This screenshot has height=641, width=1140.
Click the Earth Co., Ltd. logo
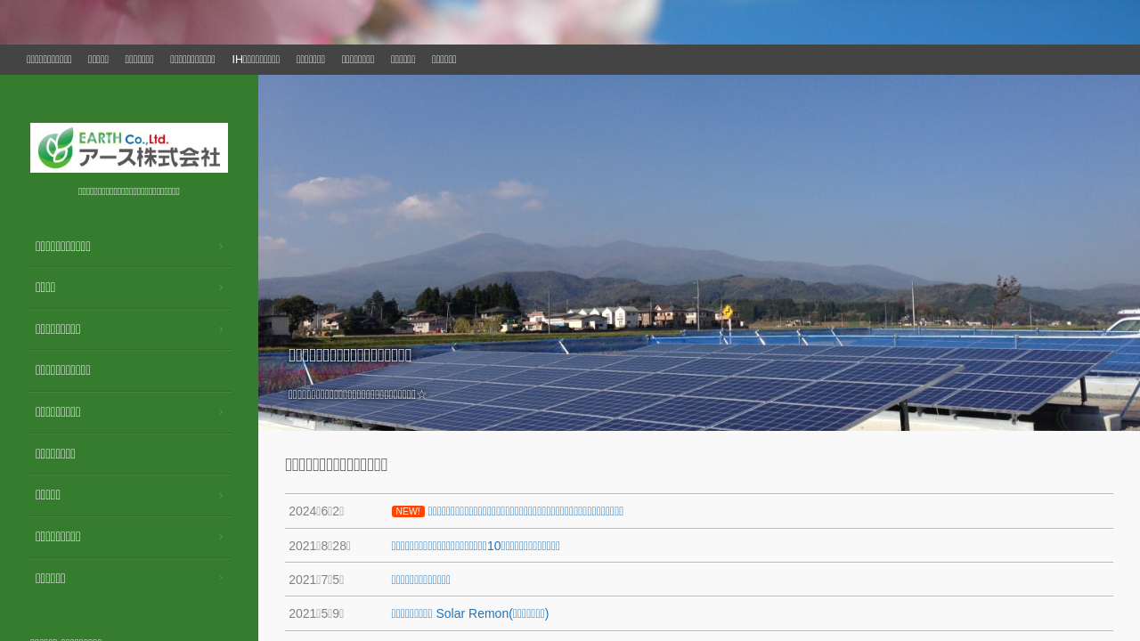point(129,148)
